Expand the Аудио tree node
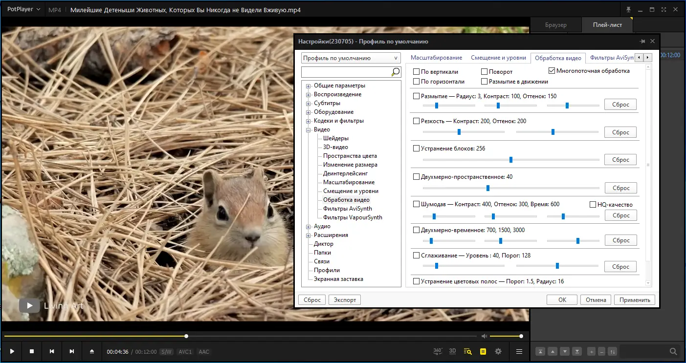This screenshot has width=686, height=363. point(309,227)
